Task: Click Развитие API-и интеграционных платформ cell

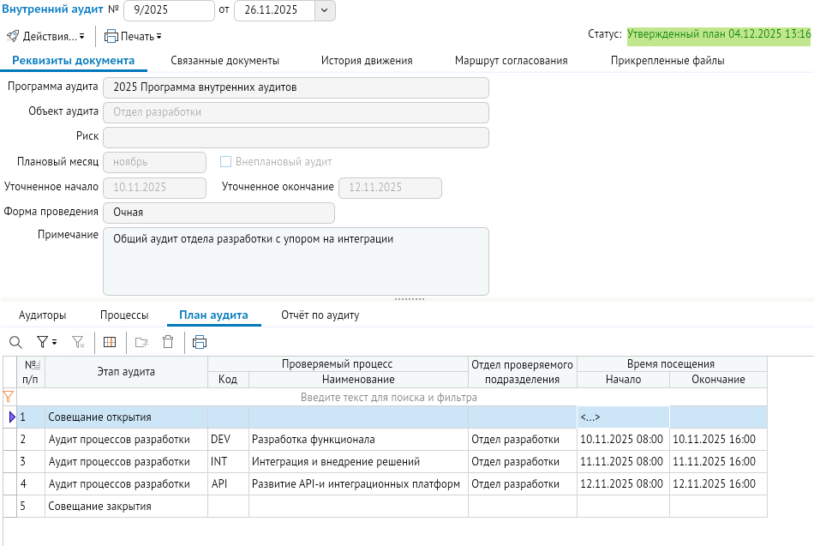Action: point(358,484)
